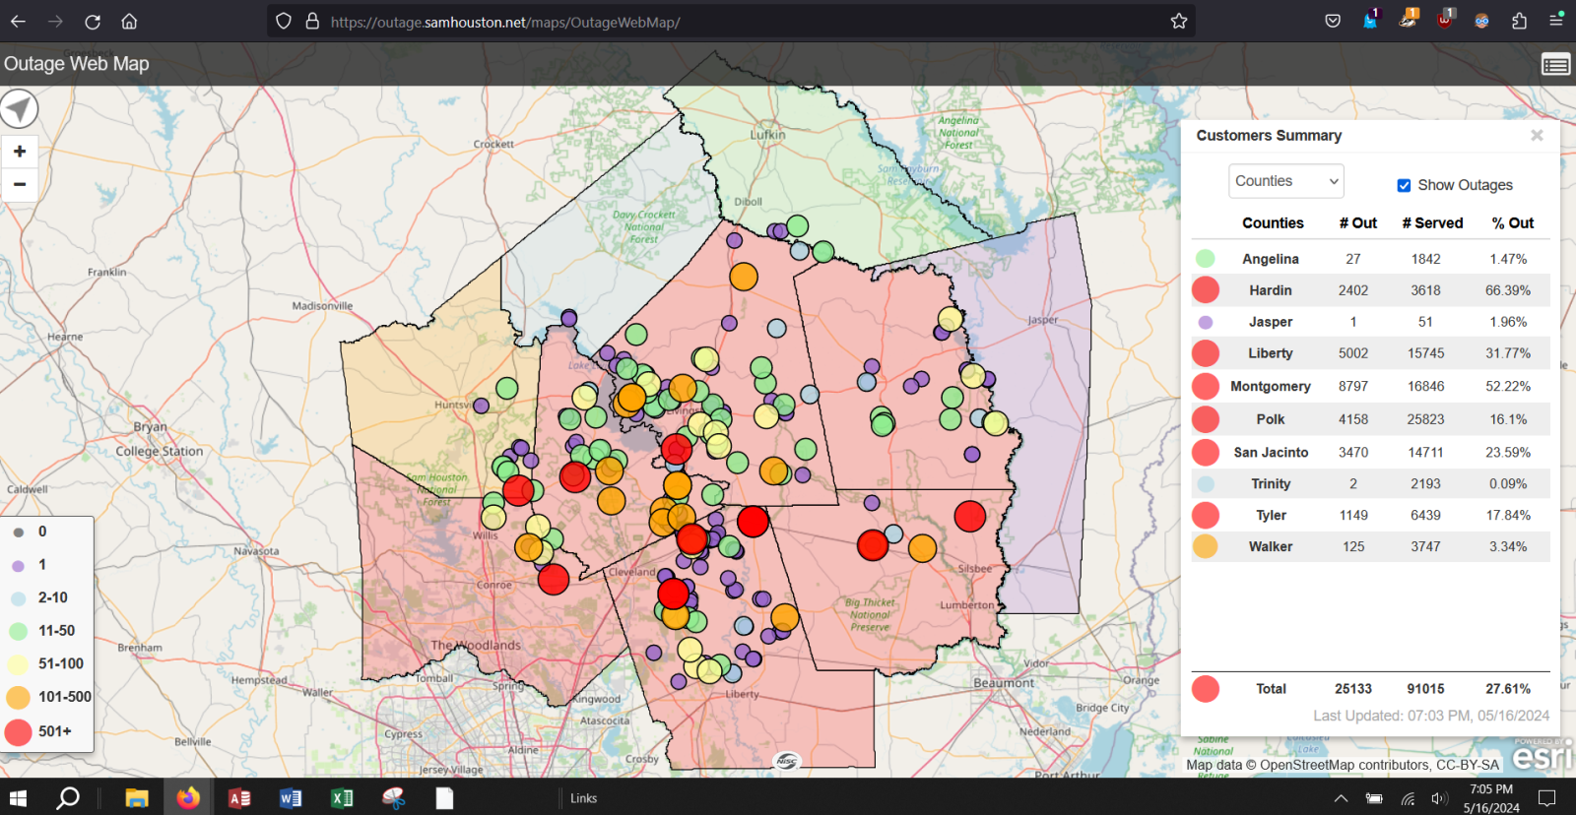Open Microsoft Excel from taskbar
The image size is (1576, 815).
342,798
